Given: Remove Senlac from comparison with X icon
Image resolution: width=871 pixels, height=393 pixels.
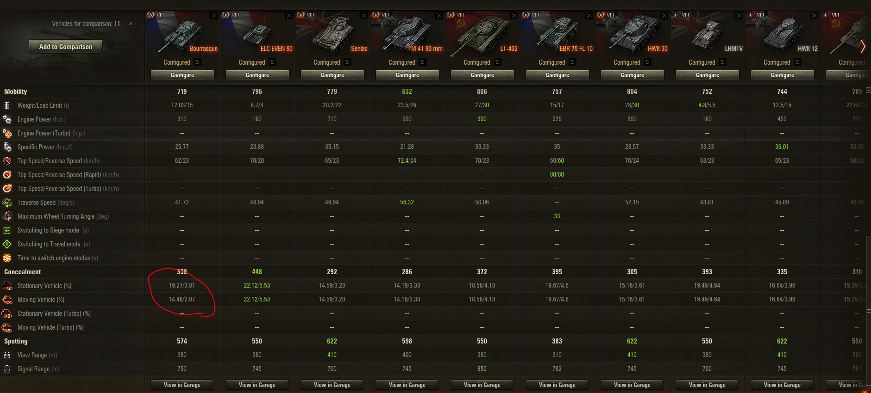Looking at the screenshot, I should tap(364, 16).
